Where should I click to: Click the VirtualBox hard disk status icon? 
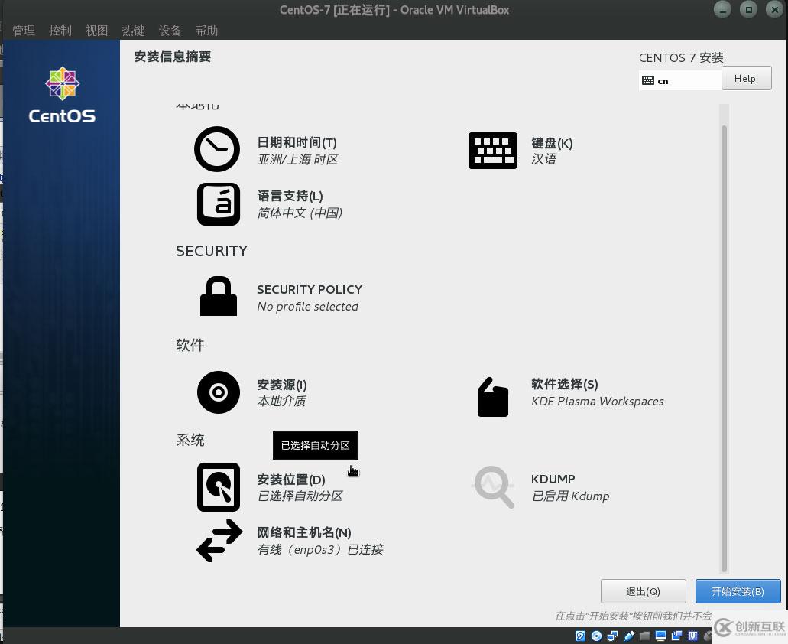tap(580, 636)
